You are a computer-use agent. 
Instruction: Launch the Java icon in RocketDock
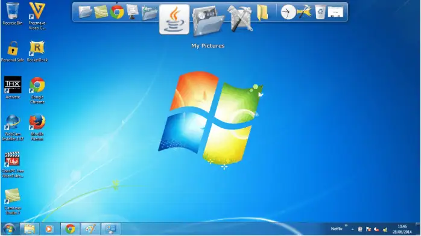pos(174,19)
